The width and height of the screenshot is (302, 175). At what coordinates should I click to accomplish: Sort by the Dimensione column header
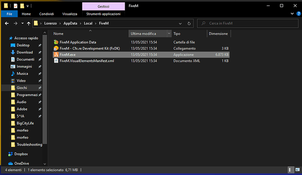(218, 34)
